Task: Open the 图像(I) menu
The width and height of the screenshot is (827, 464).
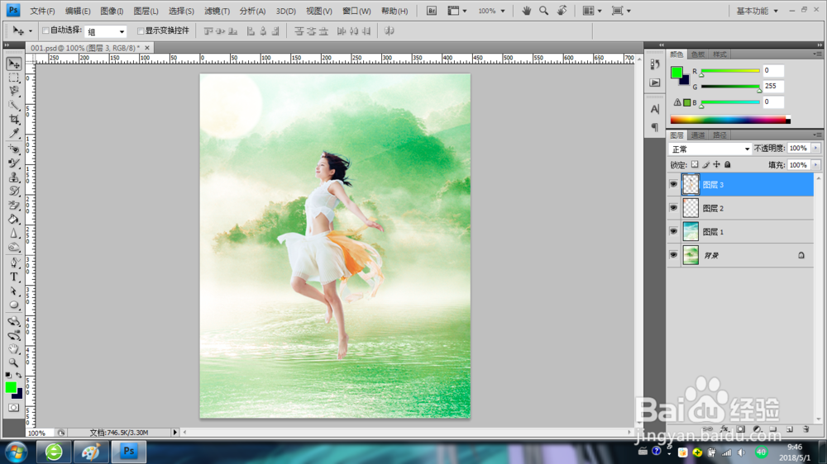Action: pyautogui.click(x=112, y=11)
